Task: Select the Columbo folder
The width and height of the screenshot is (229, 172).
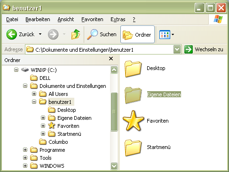Action: coord(54,142)
